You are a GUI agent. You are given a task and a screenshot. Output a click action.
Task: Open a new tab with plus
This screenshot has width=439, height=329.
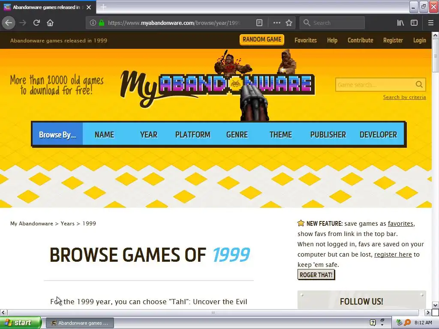coord(103,7)
